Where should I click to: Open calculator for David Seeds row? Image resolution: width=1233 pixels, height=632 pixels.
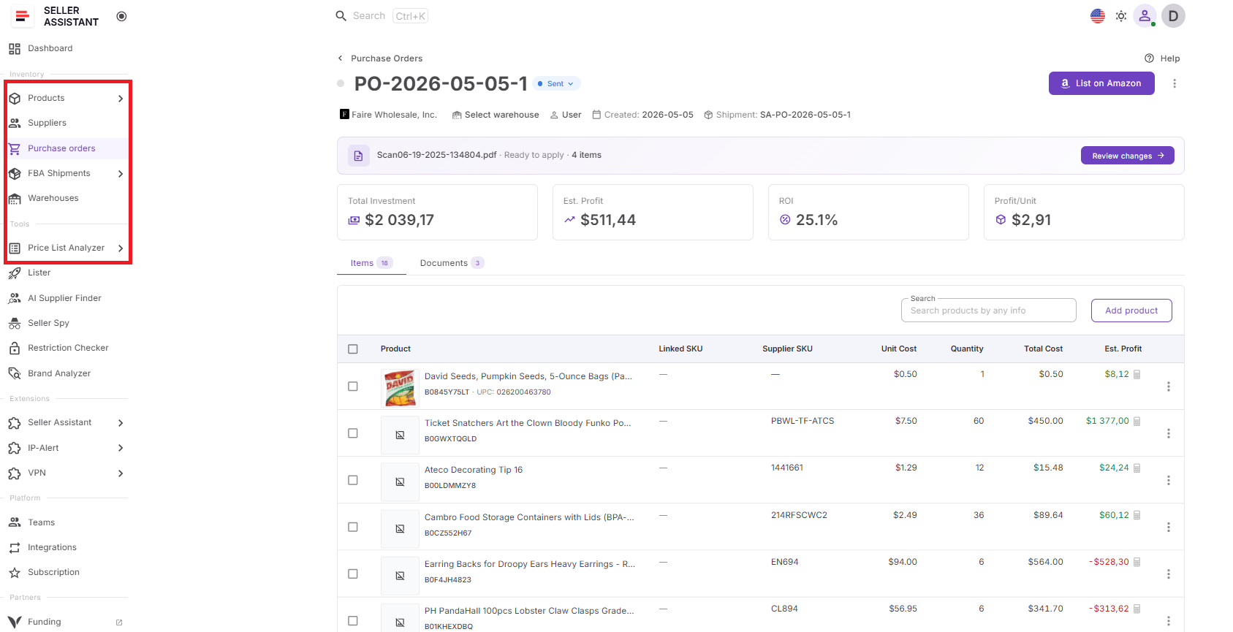point(1137,375)
